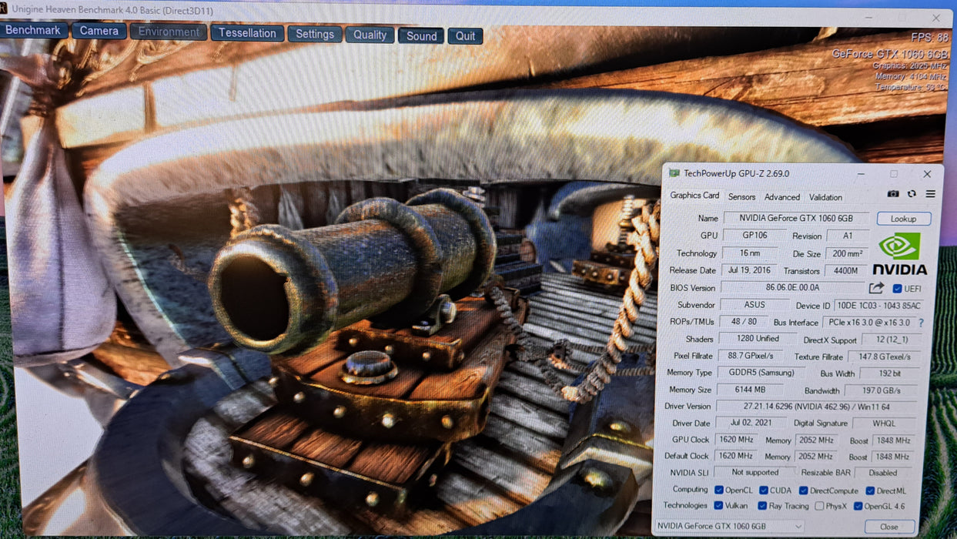Click the Device ID value field
This screenshot has width=957, height=539.
tap(878, 306)
